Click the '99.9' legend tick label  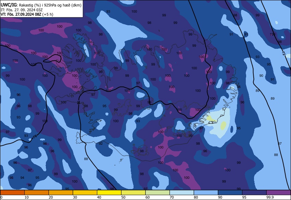[x=270, y=197]
